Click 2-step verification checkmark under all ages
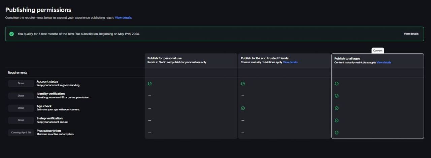Viewport: 431px width, 158px height. pos(336,120)
